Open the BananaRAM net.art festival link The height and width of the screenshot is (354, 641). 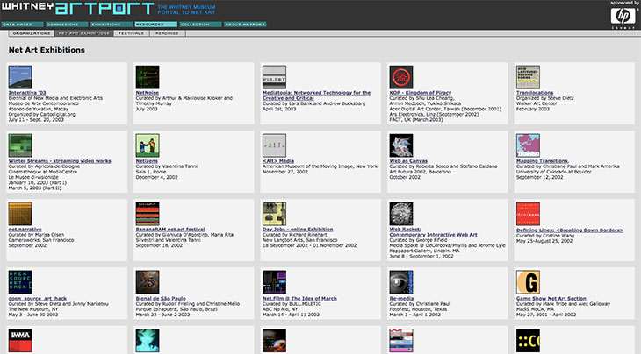[x=170, y=230]
